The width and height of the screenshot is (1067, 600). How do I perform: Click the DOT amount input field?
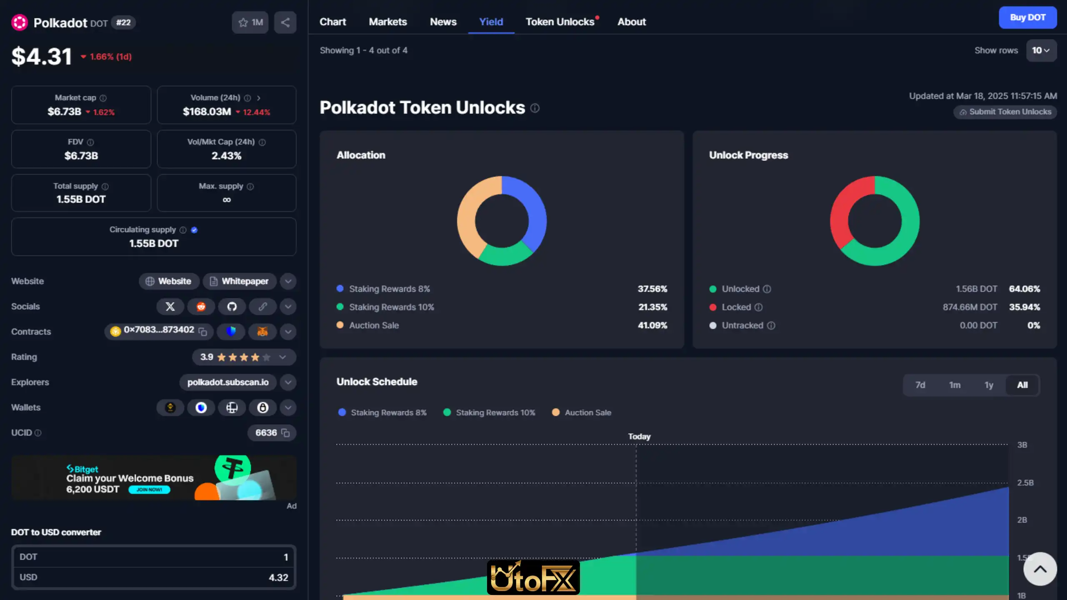tap(154, 557)
